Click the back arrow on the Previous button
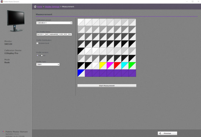 (x=160, y=133)
